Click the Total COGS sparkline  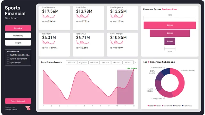[x=83, y=42]
